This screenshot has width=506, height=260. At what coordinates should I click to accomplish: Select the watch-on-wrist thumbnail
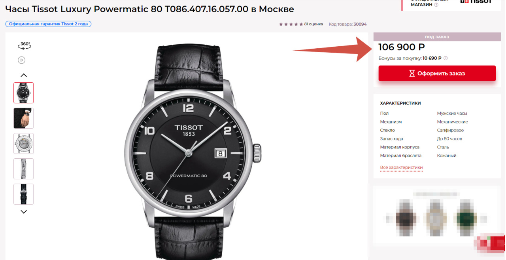coord(24,118)
